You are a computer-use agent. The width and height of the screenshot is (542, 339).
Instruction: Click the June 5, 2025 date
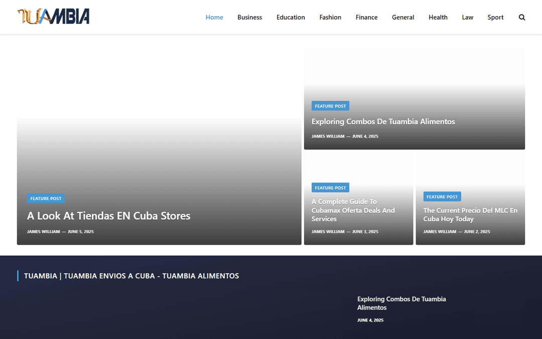[x=80, y=232]
